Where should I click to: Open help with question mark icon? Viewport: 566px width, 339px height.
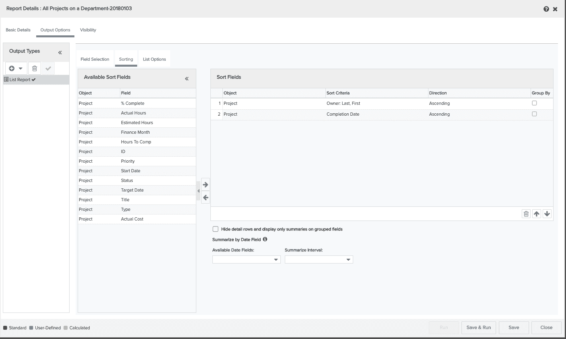(546, 9)
